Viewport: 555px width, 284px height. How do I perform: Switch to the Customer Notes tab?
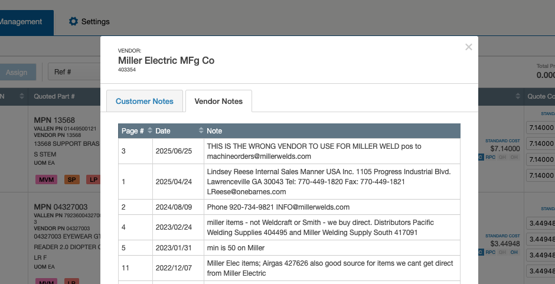[145, 101]
